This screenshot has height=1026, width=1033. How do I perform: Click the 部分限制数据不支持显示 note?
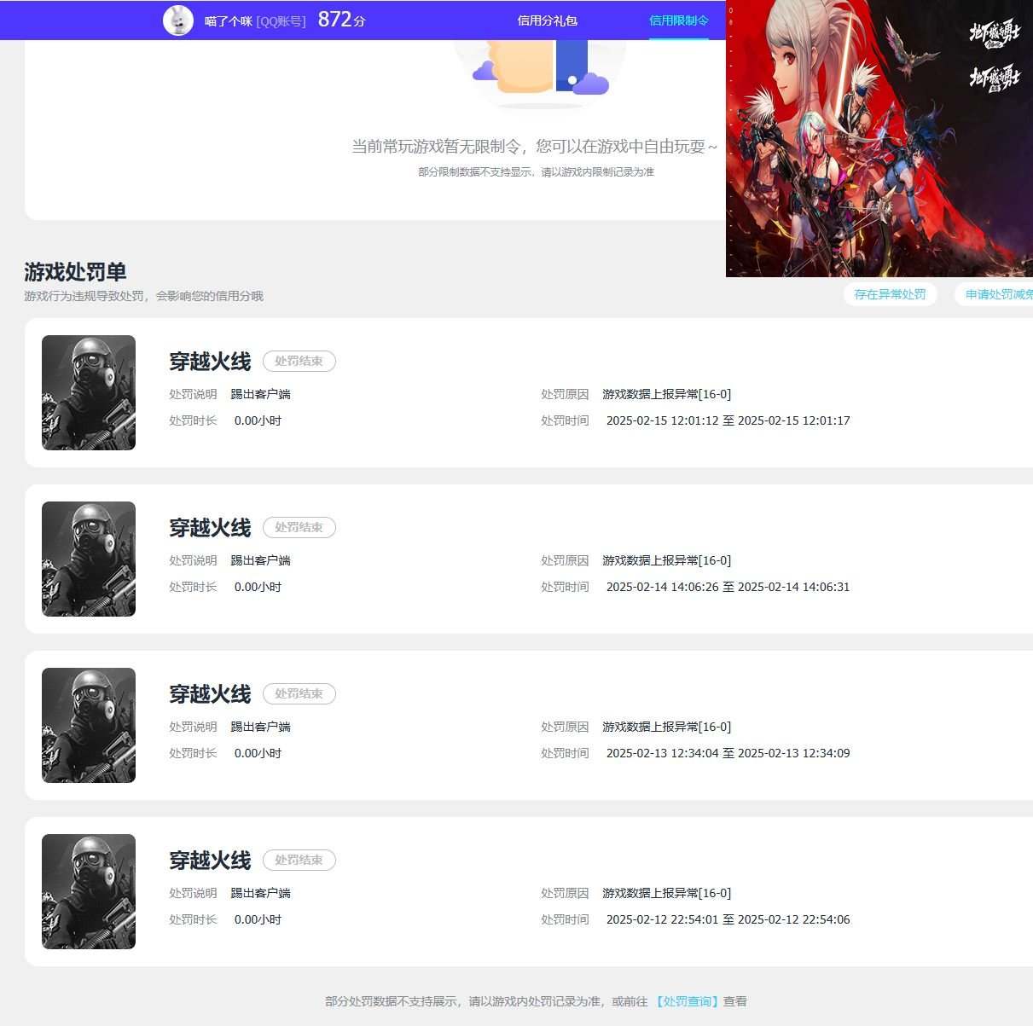point(536,172)
